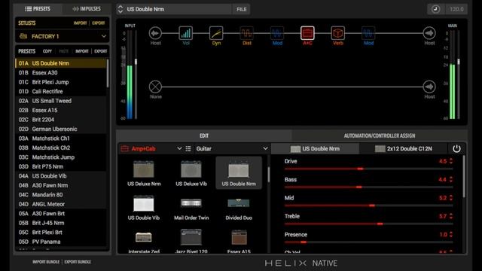Choose the US Deluxe Vib amp thumbnail
The width and height of the screenshot is (482, 271).
pyautogui.click(x=191, y=173)
